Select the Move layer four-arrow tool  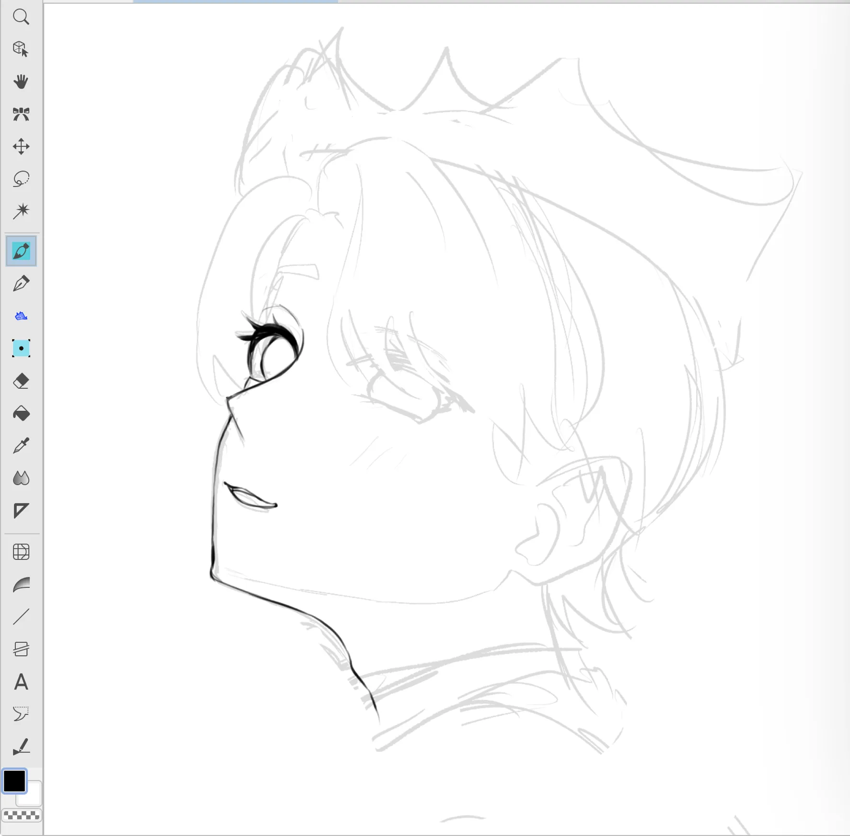(x=21, y=146)
